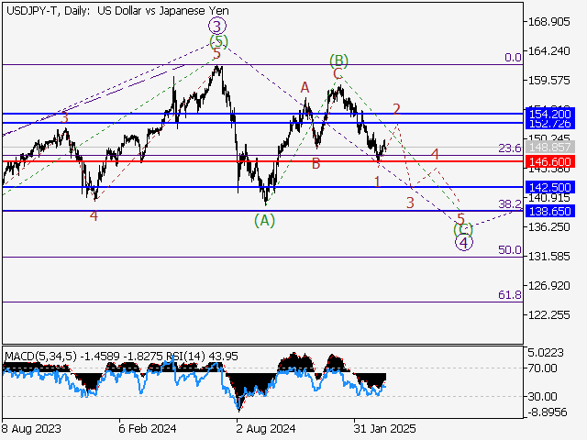Select the green (B) wave label
587x440 pixels.
(x=338, y=60)
